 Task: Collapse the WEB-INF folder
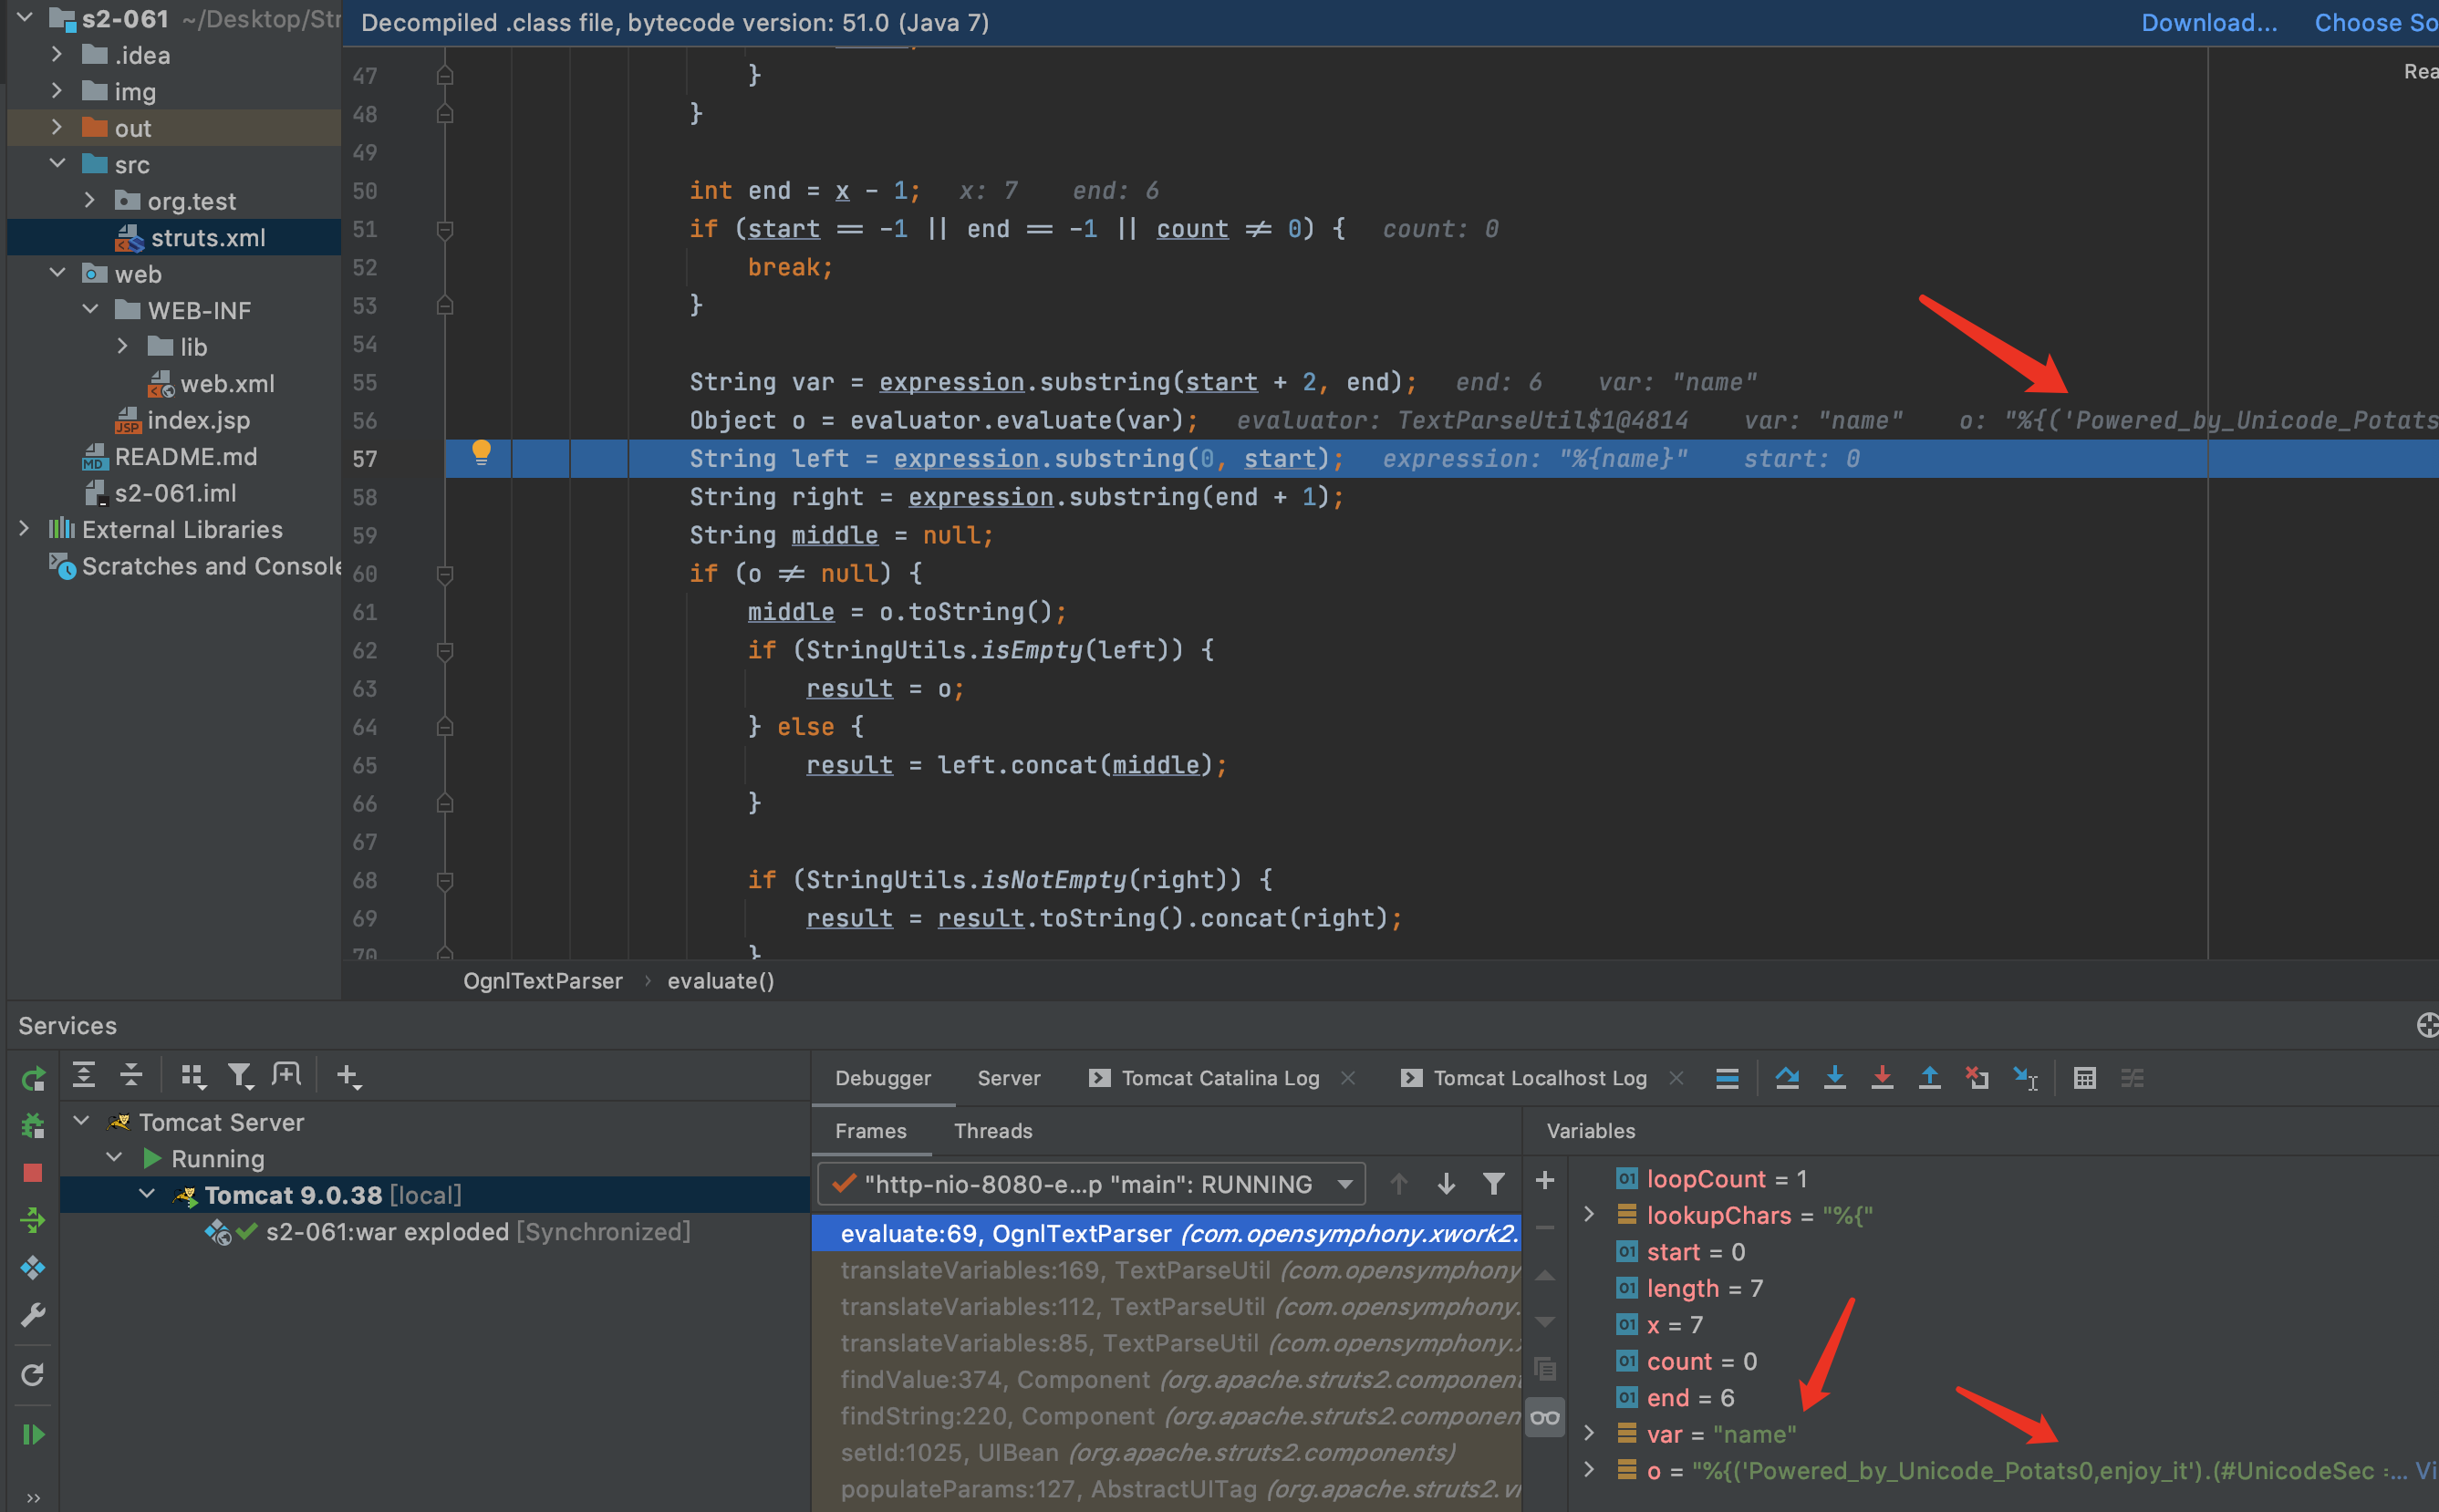[90, 309]
